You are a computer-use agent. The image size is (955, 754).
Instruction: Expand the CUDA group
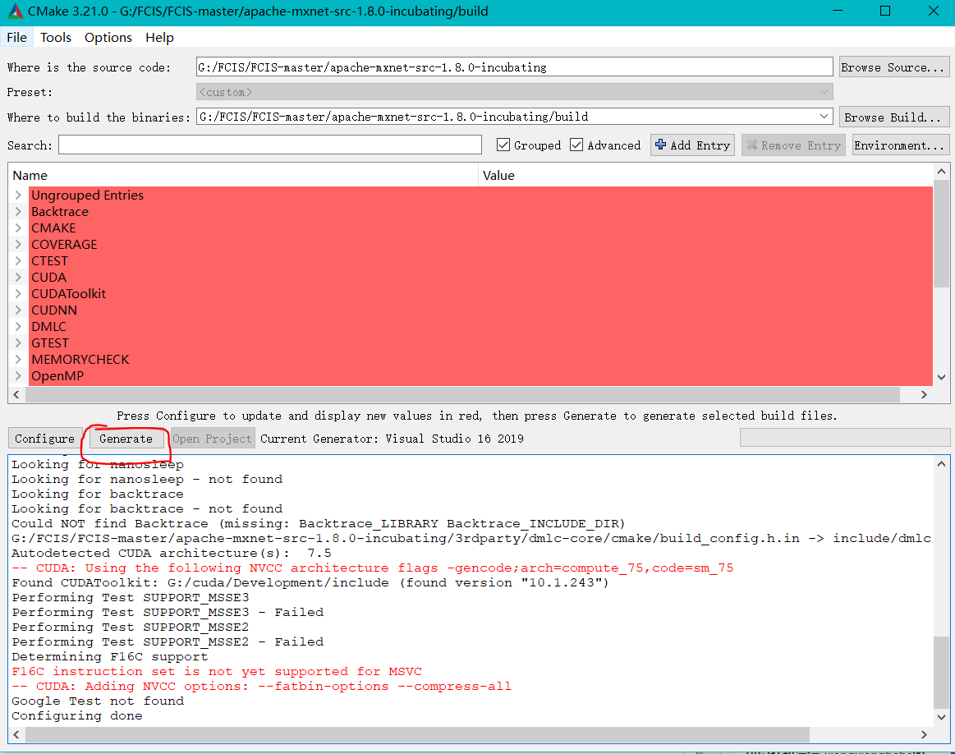(18, 277)
